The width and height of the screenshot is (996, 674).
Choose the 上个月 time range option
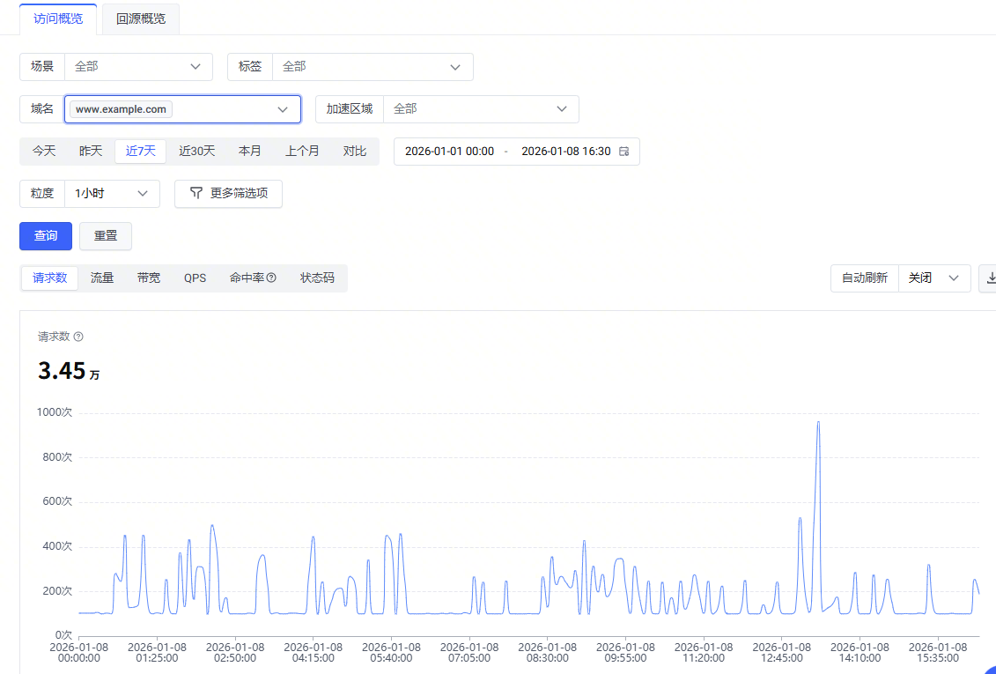[302, 152]
